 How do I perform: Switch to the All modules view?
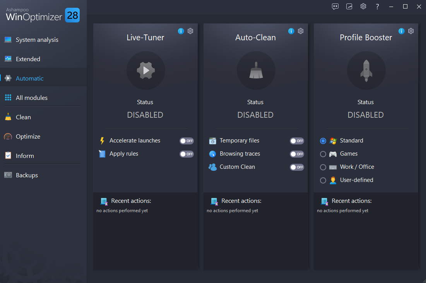click(31, 98)
